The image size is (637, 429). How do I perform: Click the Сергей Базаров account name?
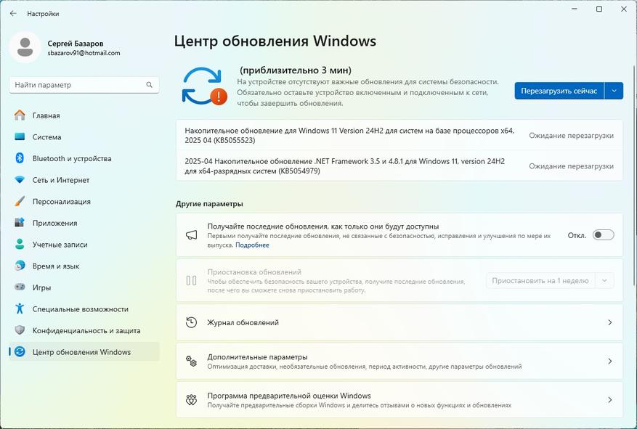(75, 44)
